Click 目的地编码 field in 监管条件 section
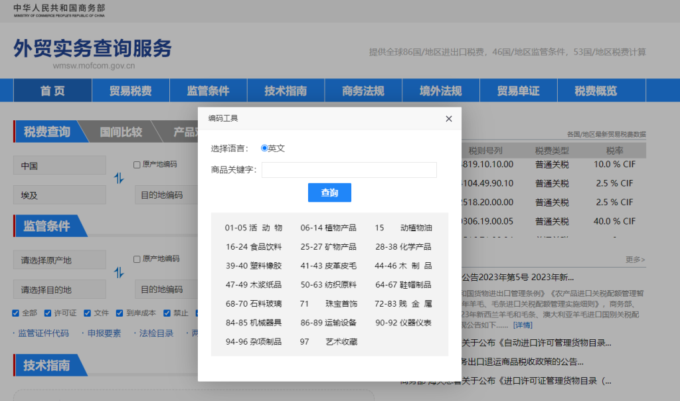680x401 pixels. click(x=167, y=289)
